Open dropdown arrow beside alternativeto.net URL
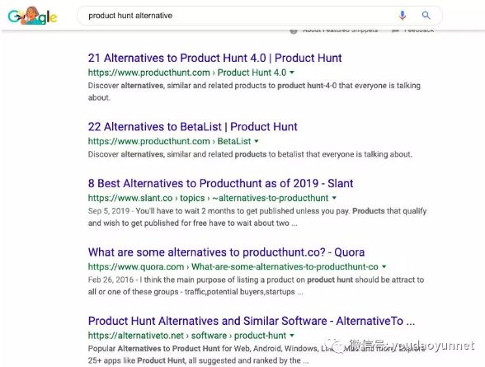 click(292, 336)
